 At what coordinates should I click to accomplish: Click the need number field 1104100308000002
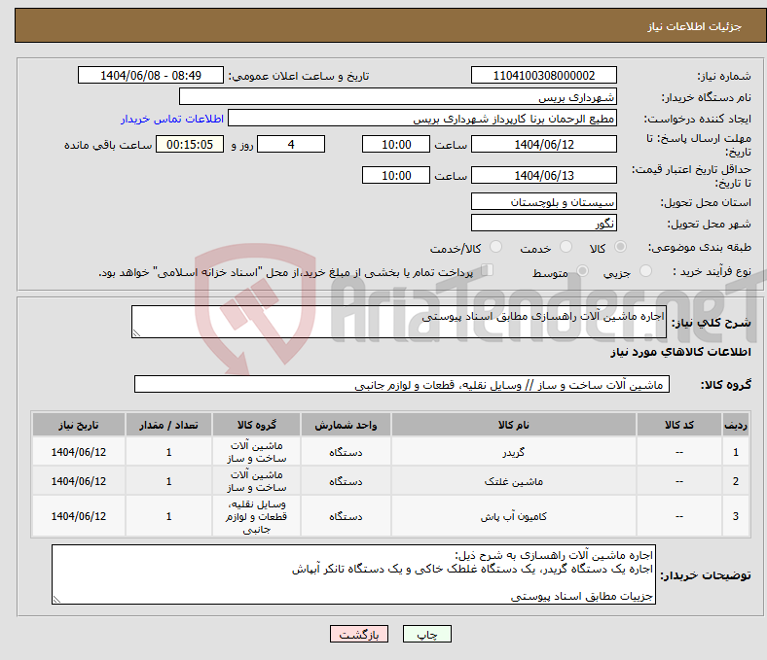(x=544, y=75)
